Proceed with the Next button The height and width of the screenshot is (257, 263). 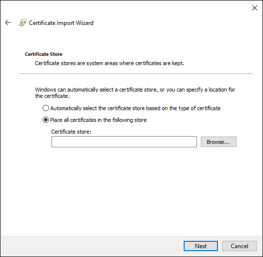pos(201,246)
